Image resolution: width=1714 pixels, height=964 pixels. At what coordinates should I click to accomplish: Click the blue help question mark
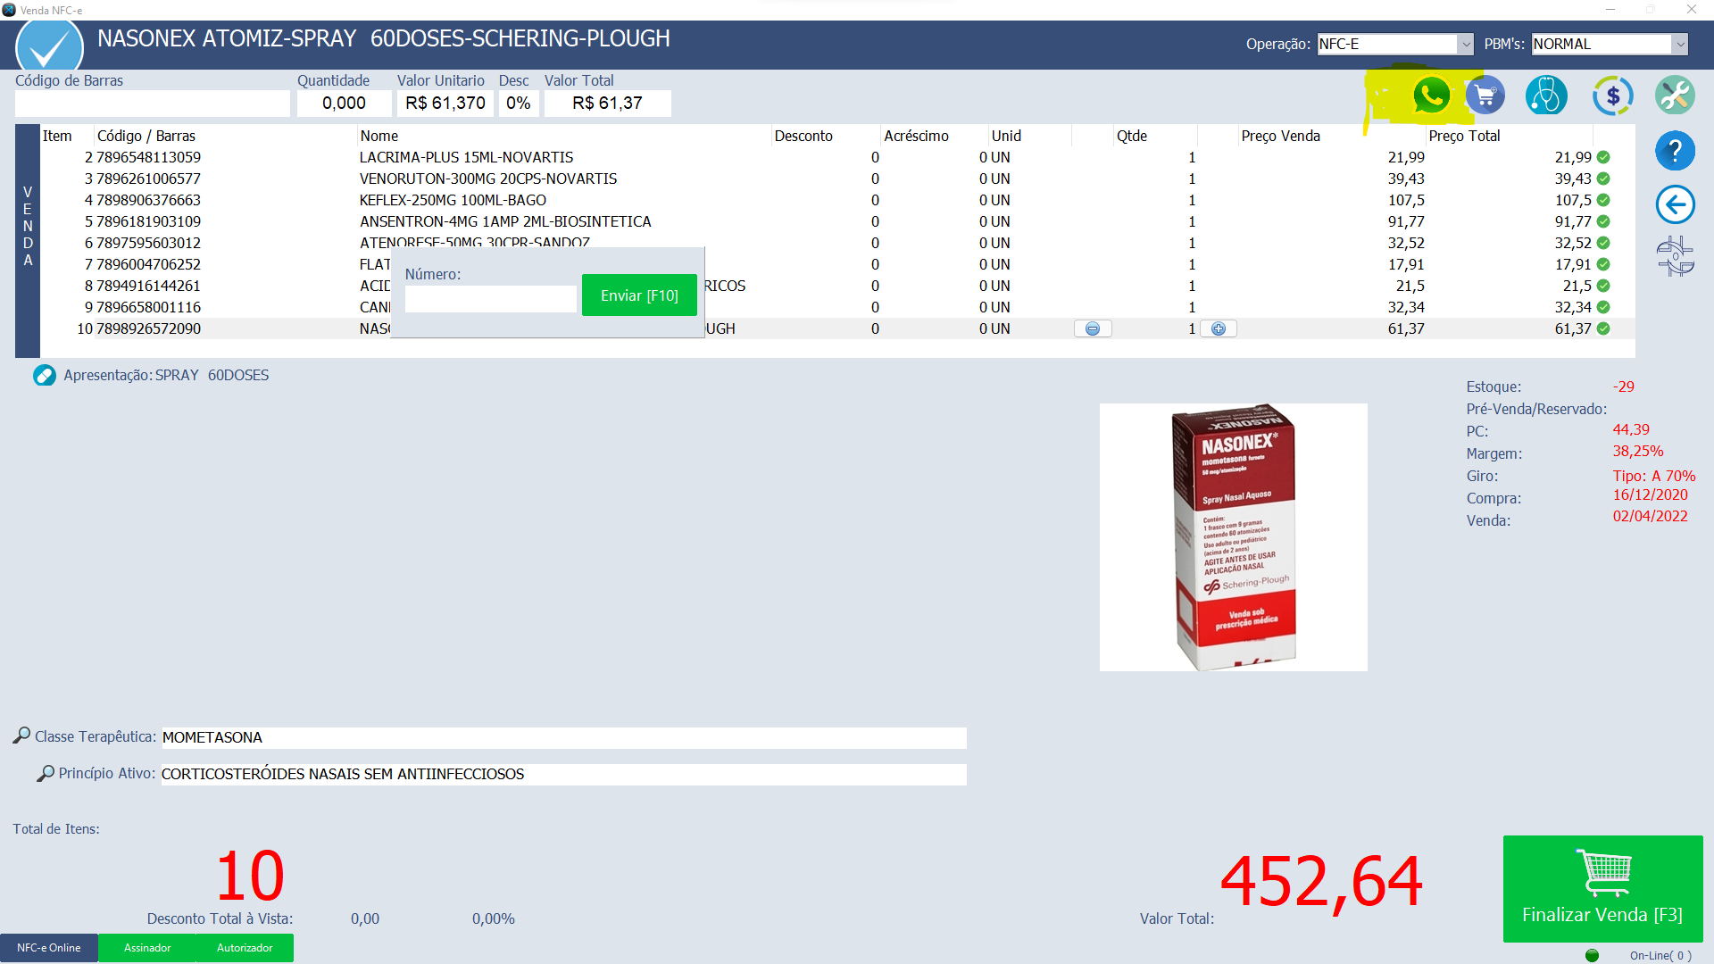(1675, 151)
